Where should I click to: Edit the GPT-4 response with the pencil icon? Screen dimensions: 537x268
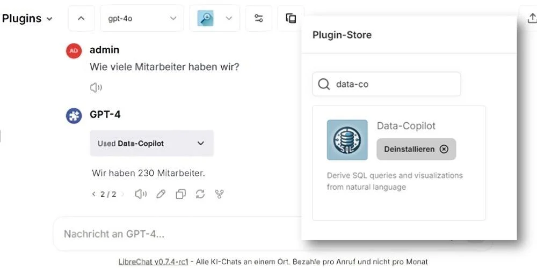pyautogui.click(x=161, y=194)
